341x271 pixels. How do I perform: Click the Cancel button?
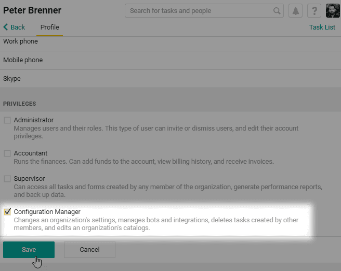coord(89,250)
